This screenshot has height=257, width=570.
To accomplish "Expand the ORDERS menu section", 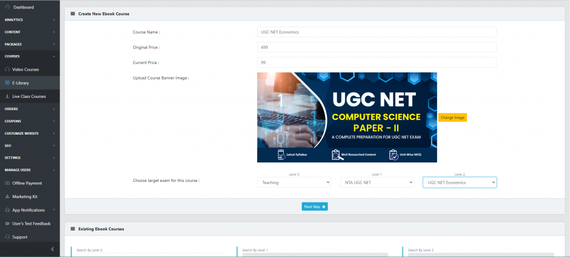I will 30,108.
